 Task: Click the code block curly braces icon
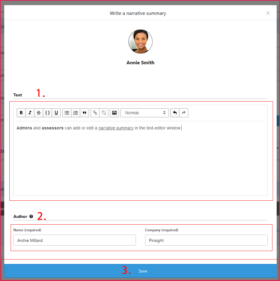click(48, 113)
